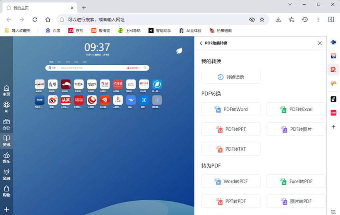Expand the Baidu search engine selector
This screenshot has height=215, width=340.
tap(53, 68)
